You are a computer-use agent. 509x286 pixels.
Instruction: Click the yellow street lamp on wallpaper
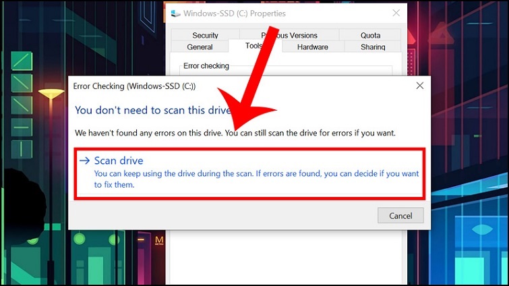click(51, 94)
